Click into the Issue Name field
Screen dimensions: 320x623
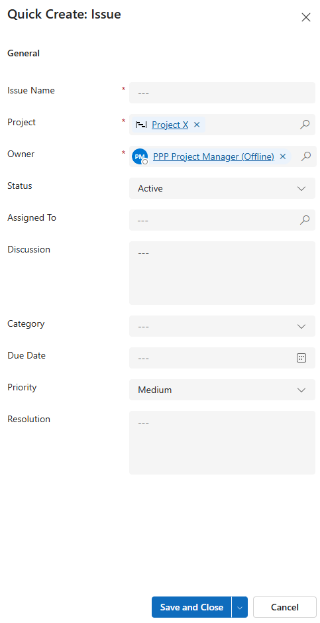[222, 93]
